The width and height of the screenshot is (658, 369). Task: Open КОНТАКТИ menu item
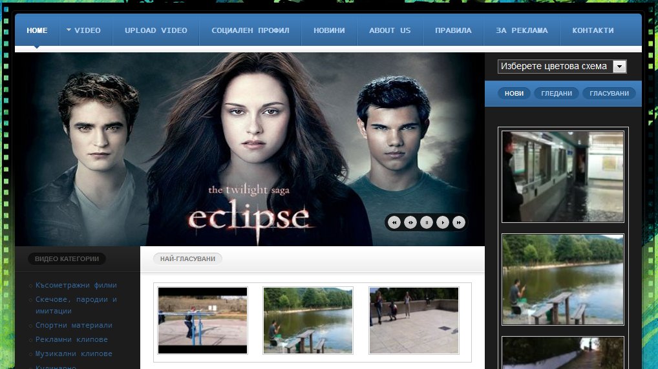click(x=593, y=30)
